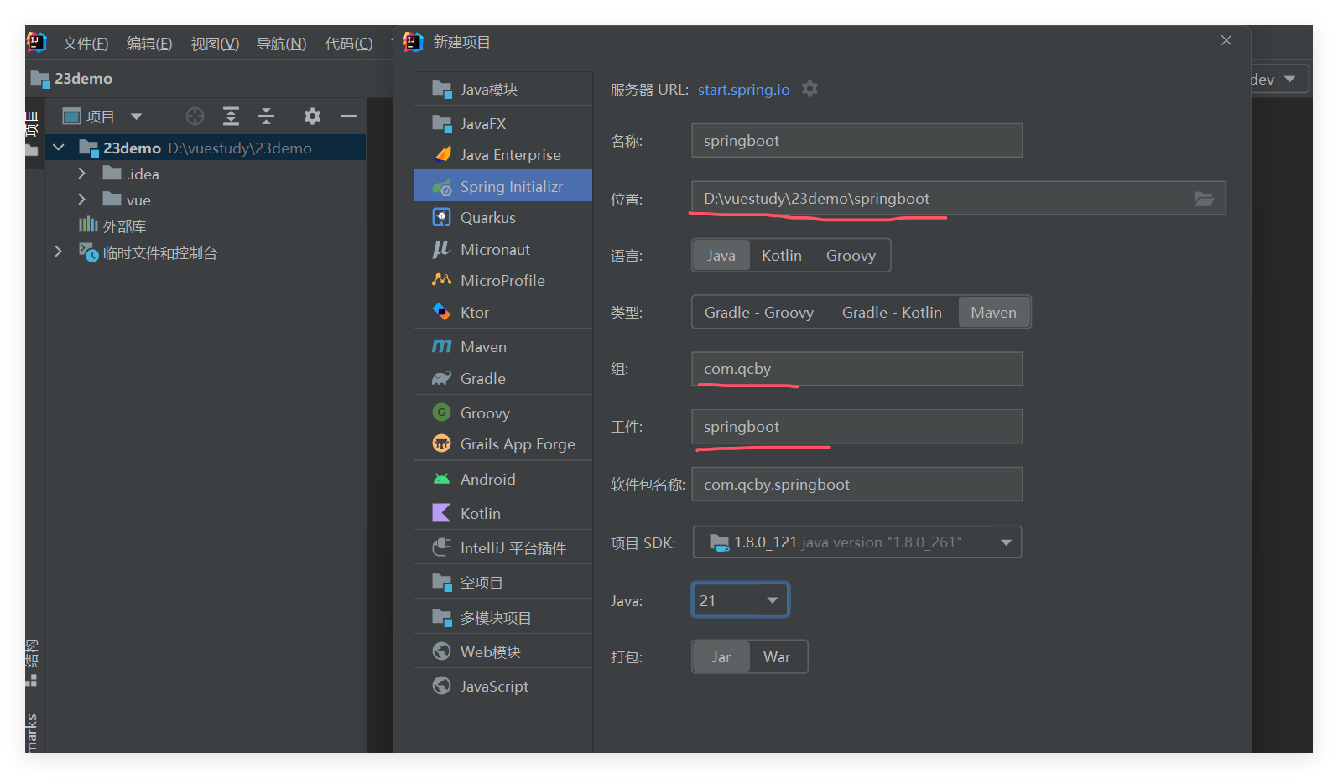1338x778 pixels.
Task: Click 组 field containing com.qcby
Action: coord(856,369)
